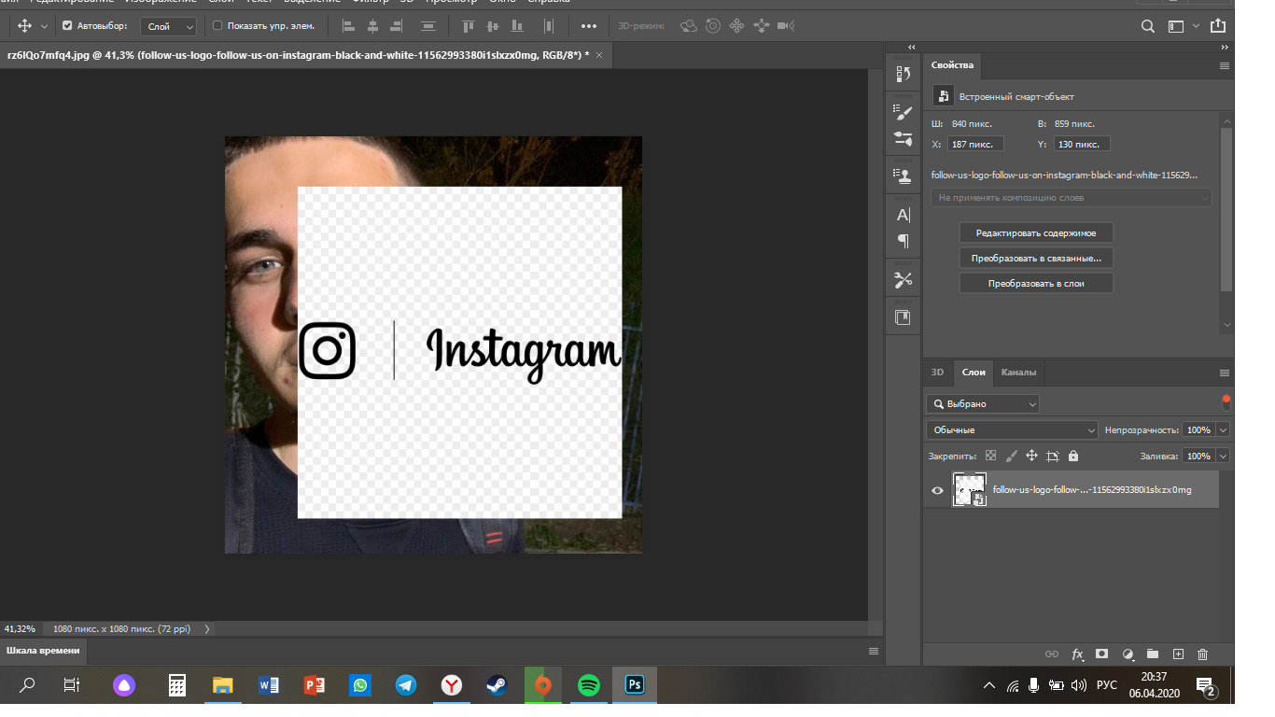Click the Properties panel vertical scrollbar
Viewport: 1275px width, 717px height.
pyautogui.click(x=1226, y=209)
